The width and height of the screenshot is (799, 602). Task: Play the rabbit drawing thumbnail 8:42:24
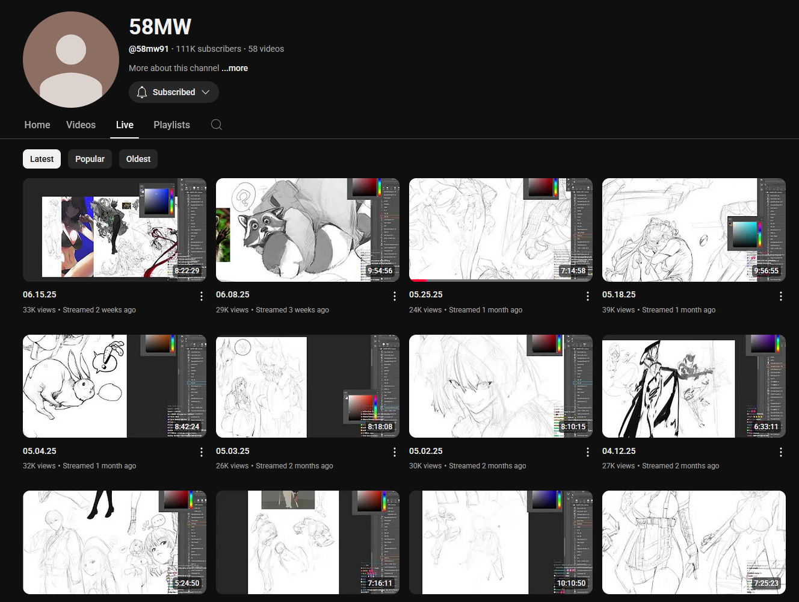click(114, 386)
